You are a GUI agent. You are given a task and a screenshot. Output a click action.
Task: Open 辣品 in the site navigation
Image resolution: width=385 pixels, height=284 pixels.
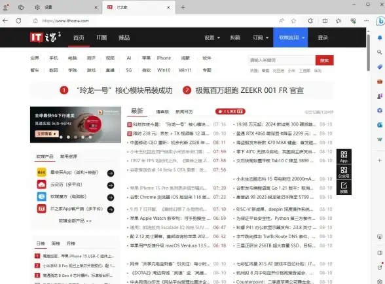point(124,37)
